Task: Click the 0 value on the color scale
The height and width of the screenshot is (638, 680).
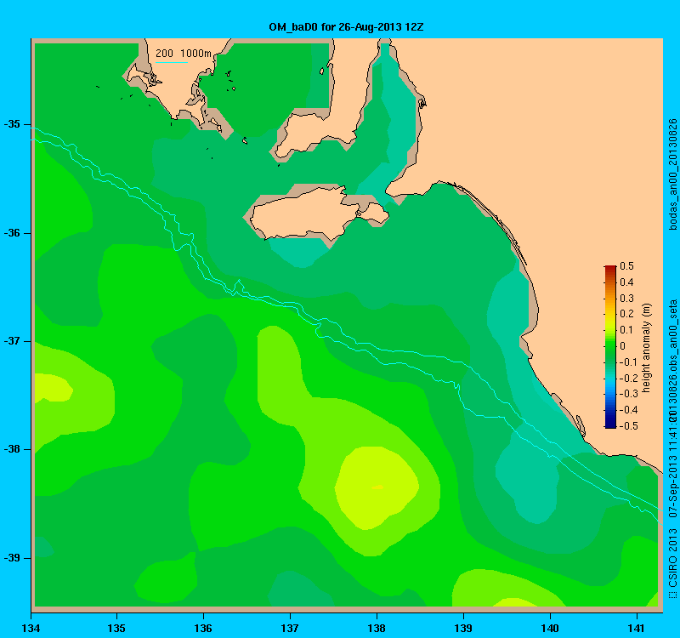Action: pyautogui.click(x=623, y=346)
